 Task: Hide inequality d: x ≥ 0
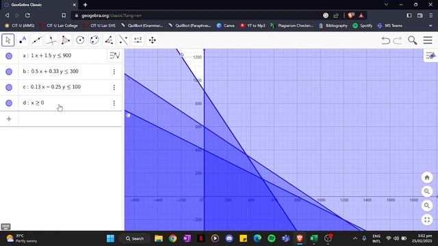click(x=9, y=103)
